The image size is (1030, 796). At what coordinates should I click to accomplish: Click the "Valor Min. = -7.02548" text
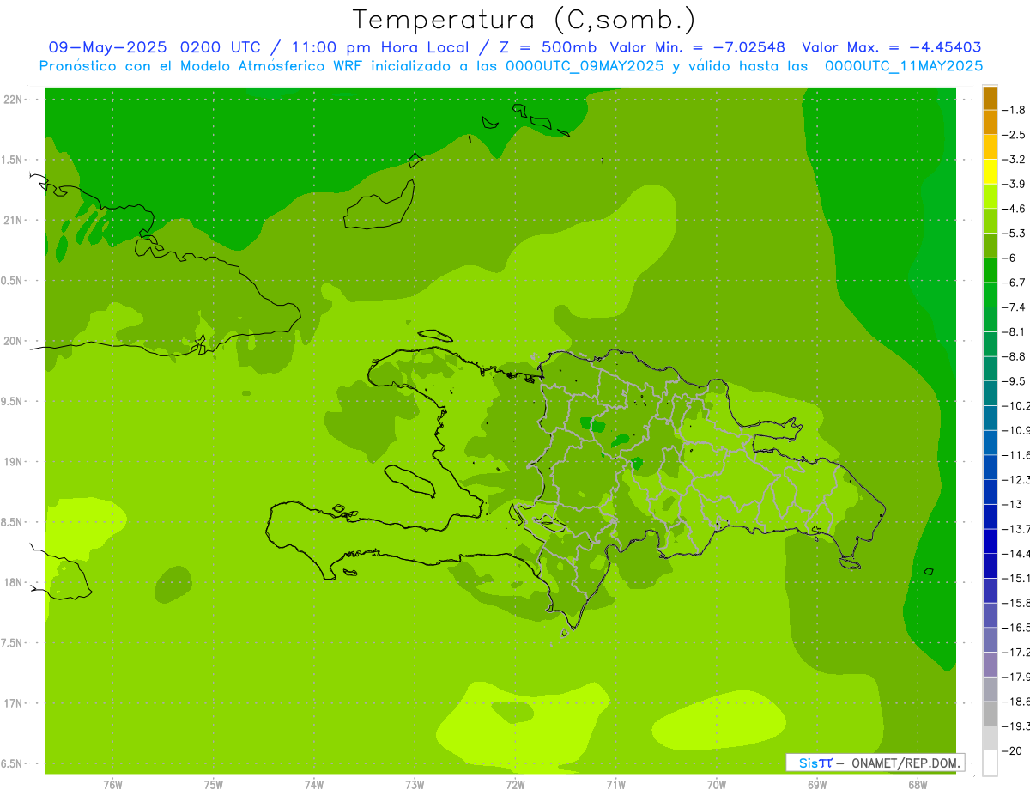(697, 48)
